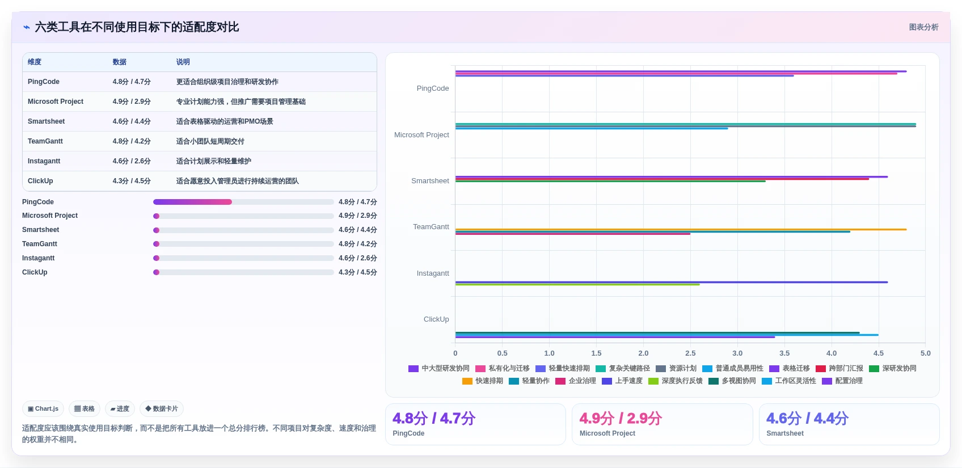This screenshot has width=962, height=468.
Task: Click the 轻量协作 legend color swatch
Action: (x=514, y=381)
